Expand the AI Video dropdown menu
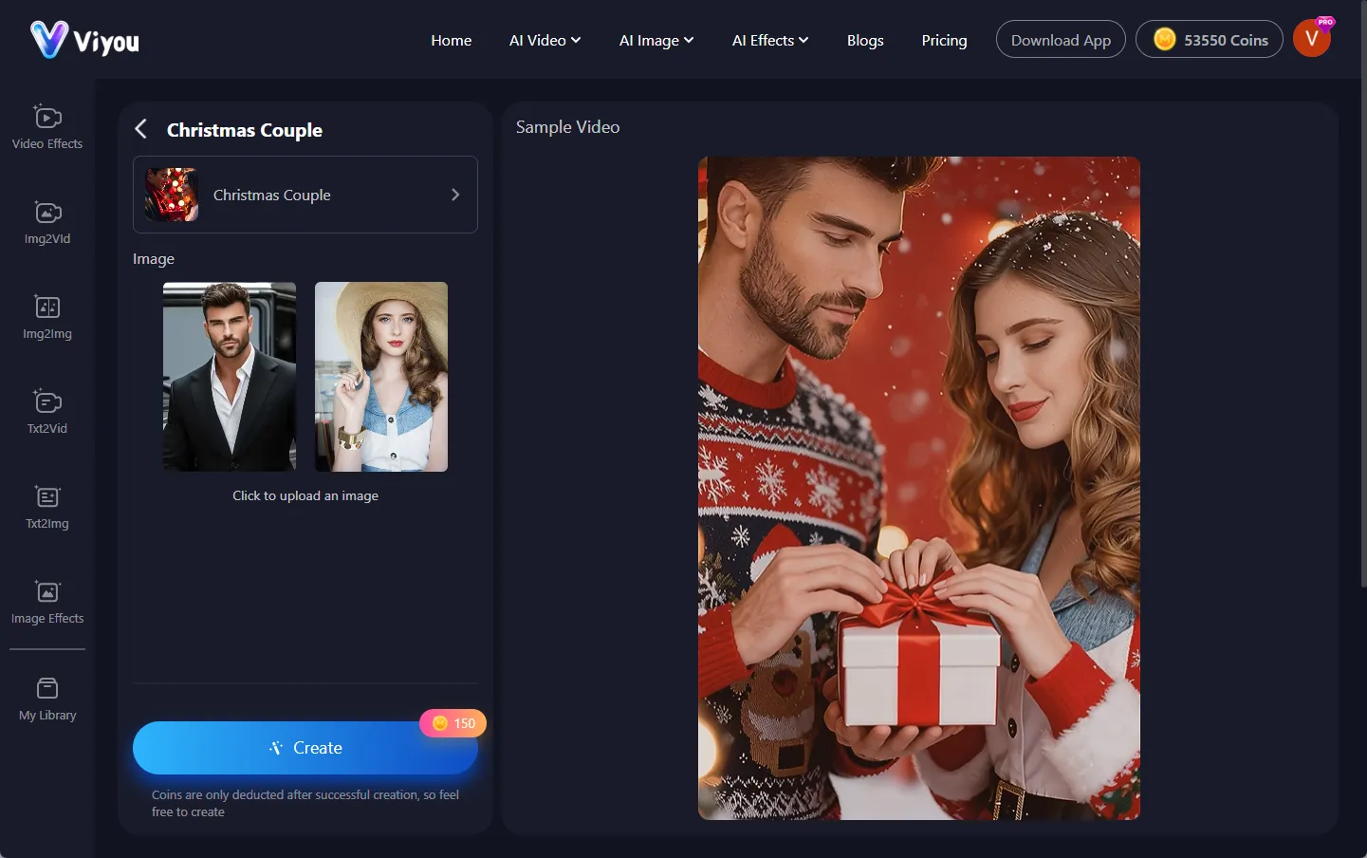The height and width of the screenshot is (858, 1367). point(545,40)
